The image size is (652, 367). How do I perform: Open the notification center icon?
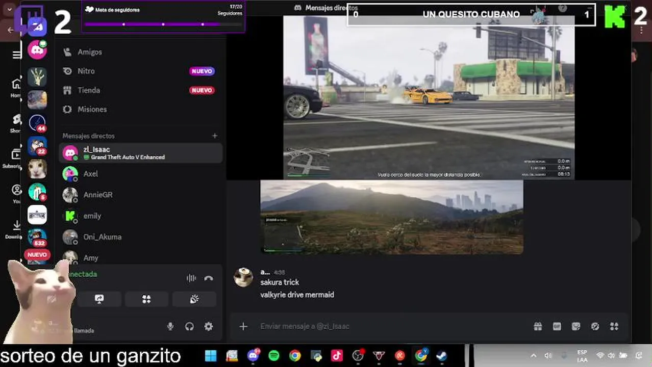639,355
